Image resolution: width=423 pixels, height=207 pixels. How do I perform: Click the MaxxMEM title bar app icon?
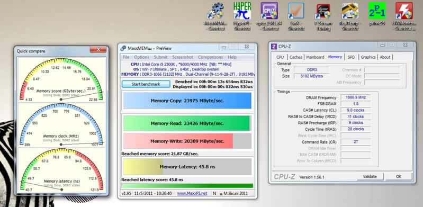click(123, 48)
